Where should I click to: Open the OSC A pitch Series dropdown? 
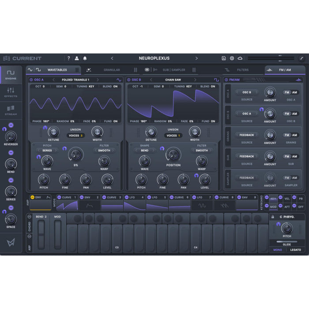tap(47, 150)
